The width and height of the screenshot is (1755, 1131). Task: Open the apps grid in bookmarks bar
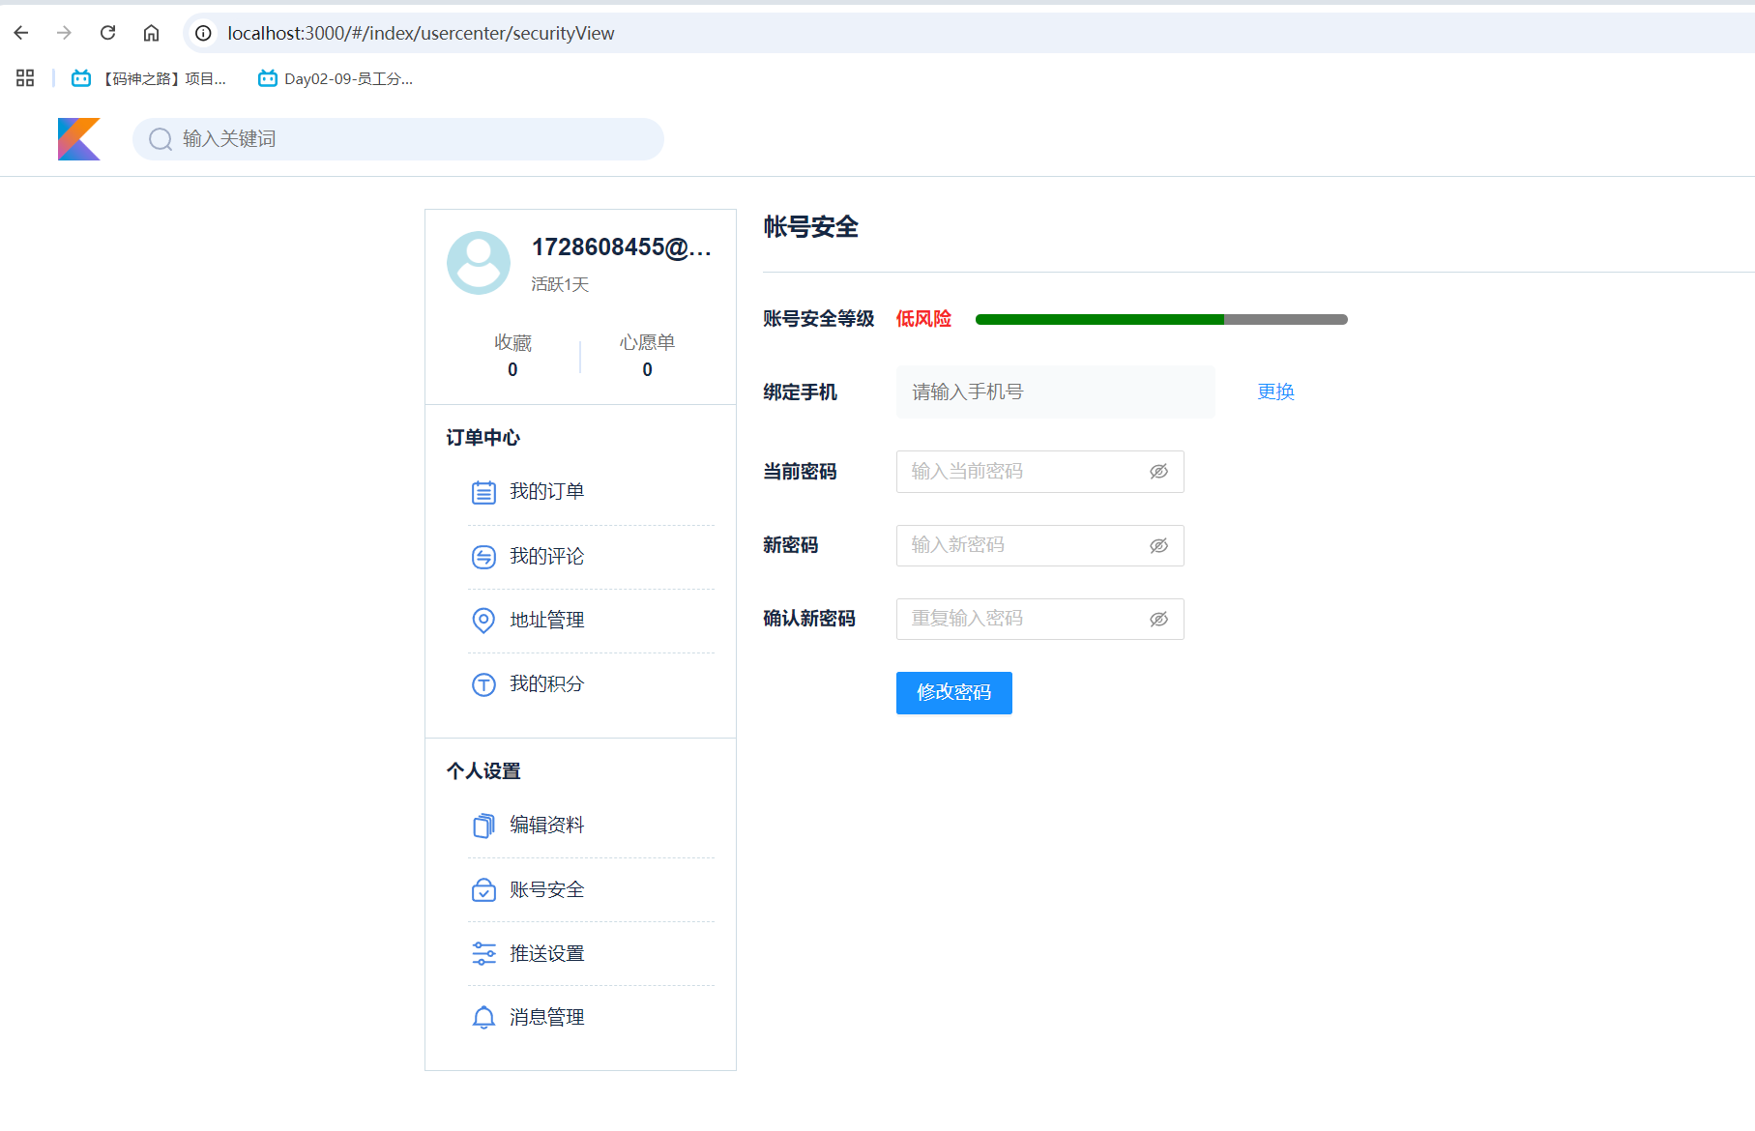(x=25, y=78)
